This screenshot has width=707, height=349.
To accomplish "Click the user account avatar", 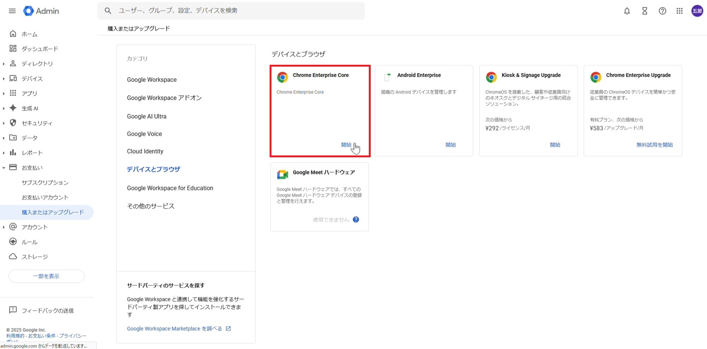I will click(x=697, y=11).
